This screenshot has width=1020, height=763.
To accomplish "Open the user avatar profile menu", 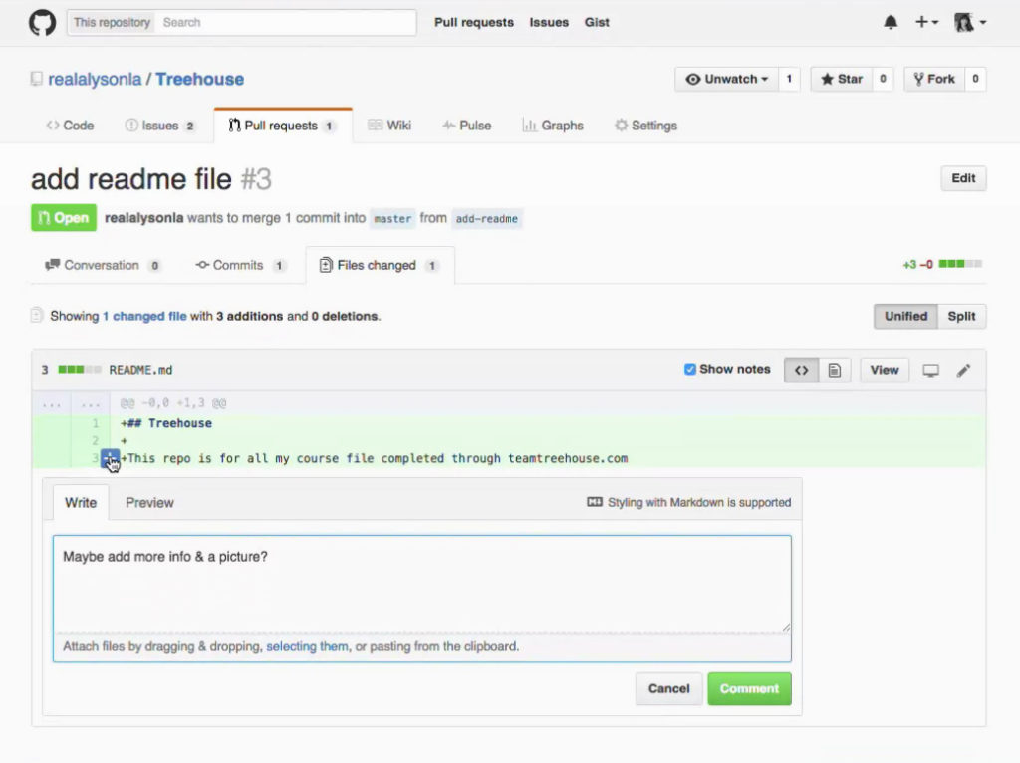I will pos(970,23).
